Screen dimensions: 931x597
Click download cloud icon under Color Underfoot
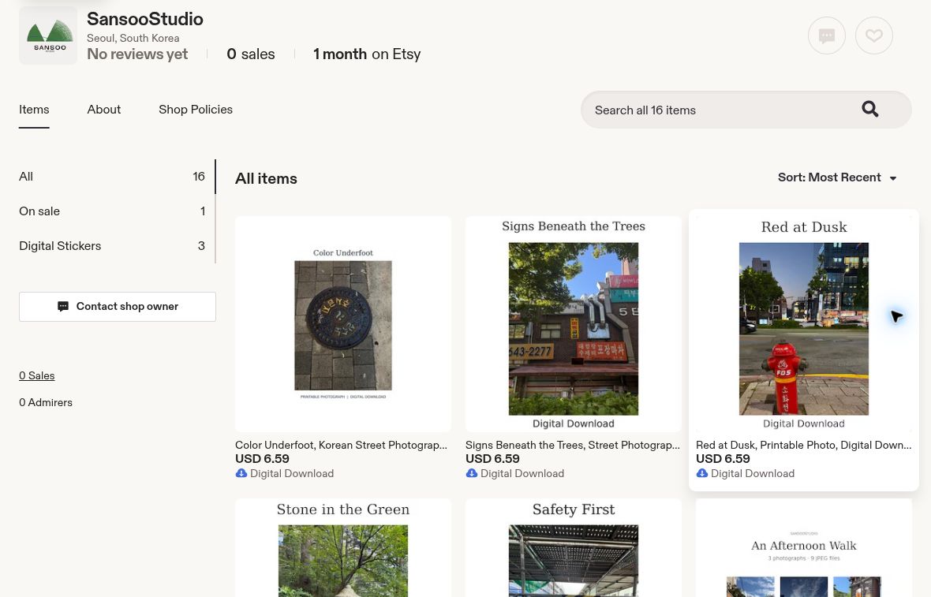tap(241, 473)
